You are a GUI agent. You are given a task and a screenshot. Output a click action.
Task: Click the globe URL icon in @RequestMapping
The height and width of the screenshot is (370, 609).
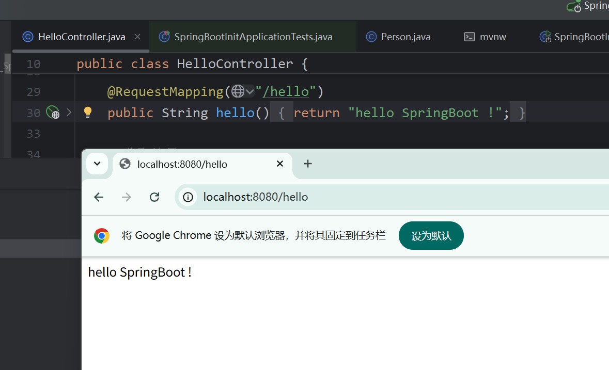238,91
